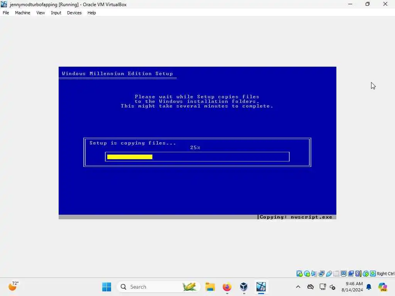Image resolution: width=395 pixels, height=296 pixels.
Task: Click 'Copying: nwscript.exe' status text
Action: coord(296,217)
